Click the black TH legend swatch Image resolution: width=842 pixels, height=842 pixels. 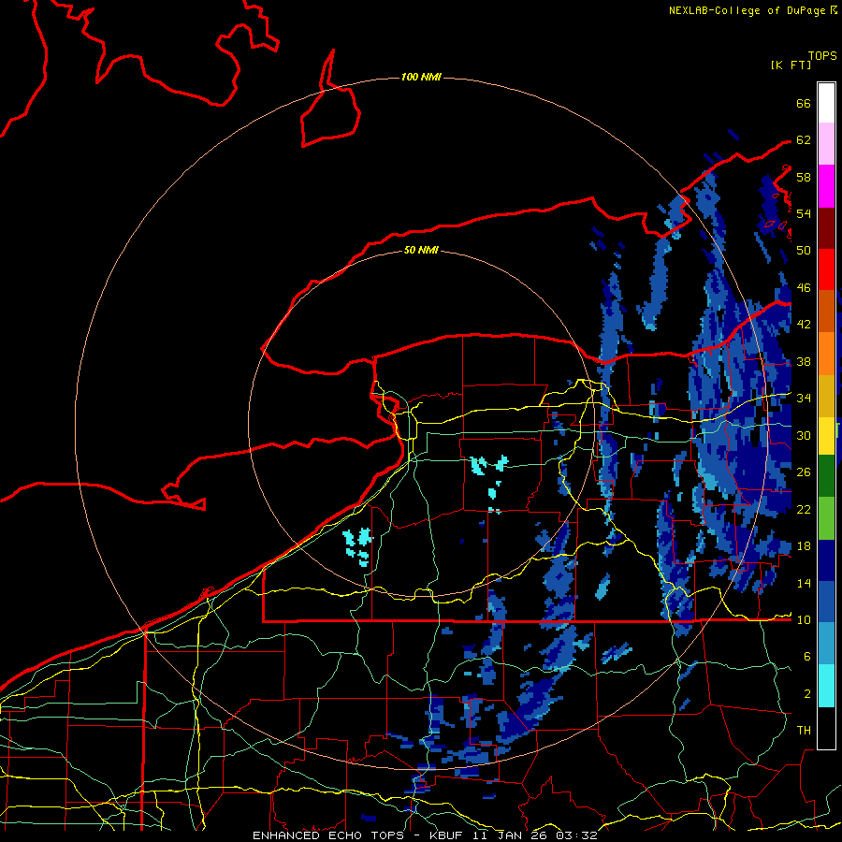826,728
